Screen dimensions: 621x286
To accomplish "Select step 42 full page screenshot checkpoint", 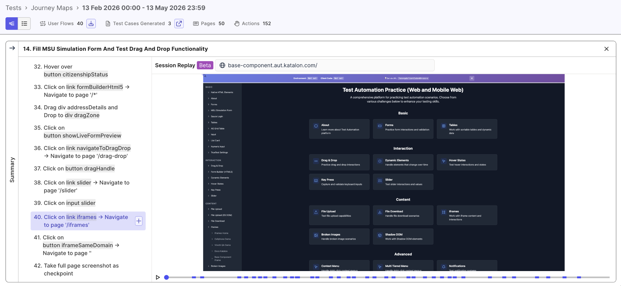I will 88,270.
